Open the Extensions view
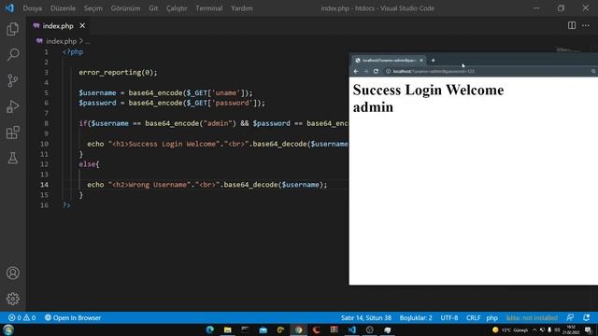598x336 pixels. coord(12,133)
